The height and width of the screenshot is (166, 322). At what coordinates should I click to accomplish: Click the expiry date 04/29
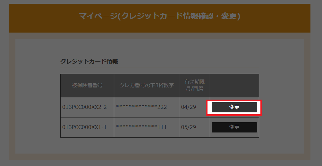pyautogui.click(x=189, y=107)
